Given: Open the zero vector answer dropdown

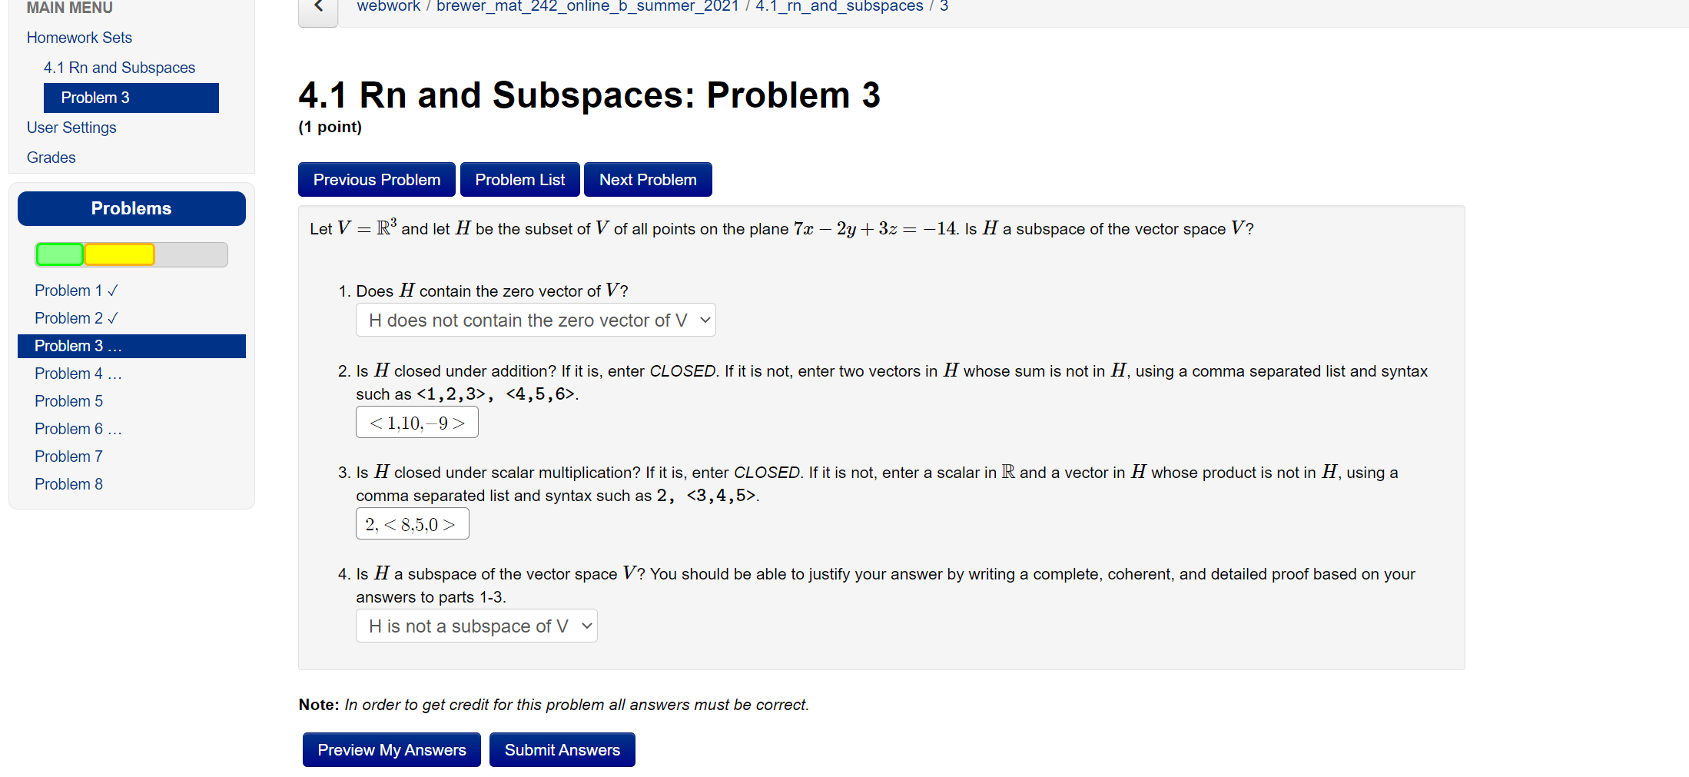Looking at the screenshot, I should click(535, 320).
